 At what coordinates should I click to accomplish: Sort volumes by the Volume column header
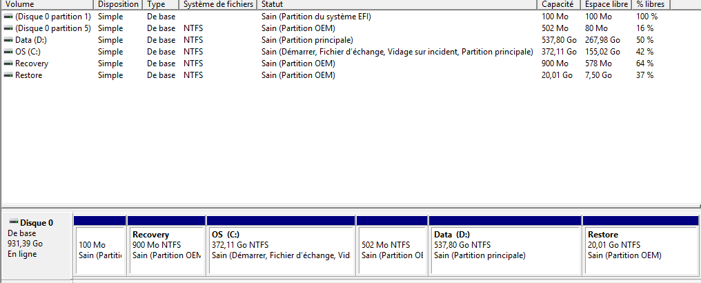pyautogui.click(x=47, y=4)
